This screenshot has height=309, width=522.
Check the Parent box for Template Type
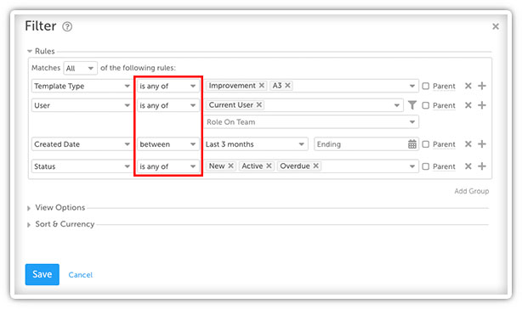(x=425, y=86)
